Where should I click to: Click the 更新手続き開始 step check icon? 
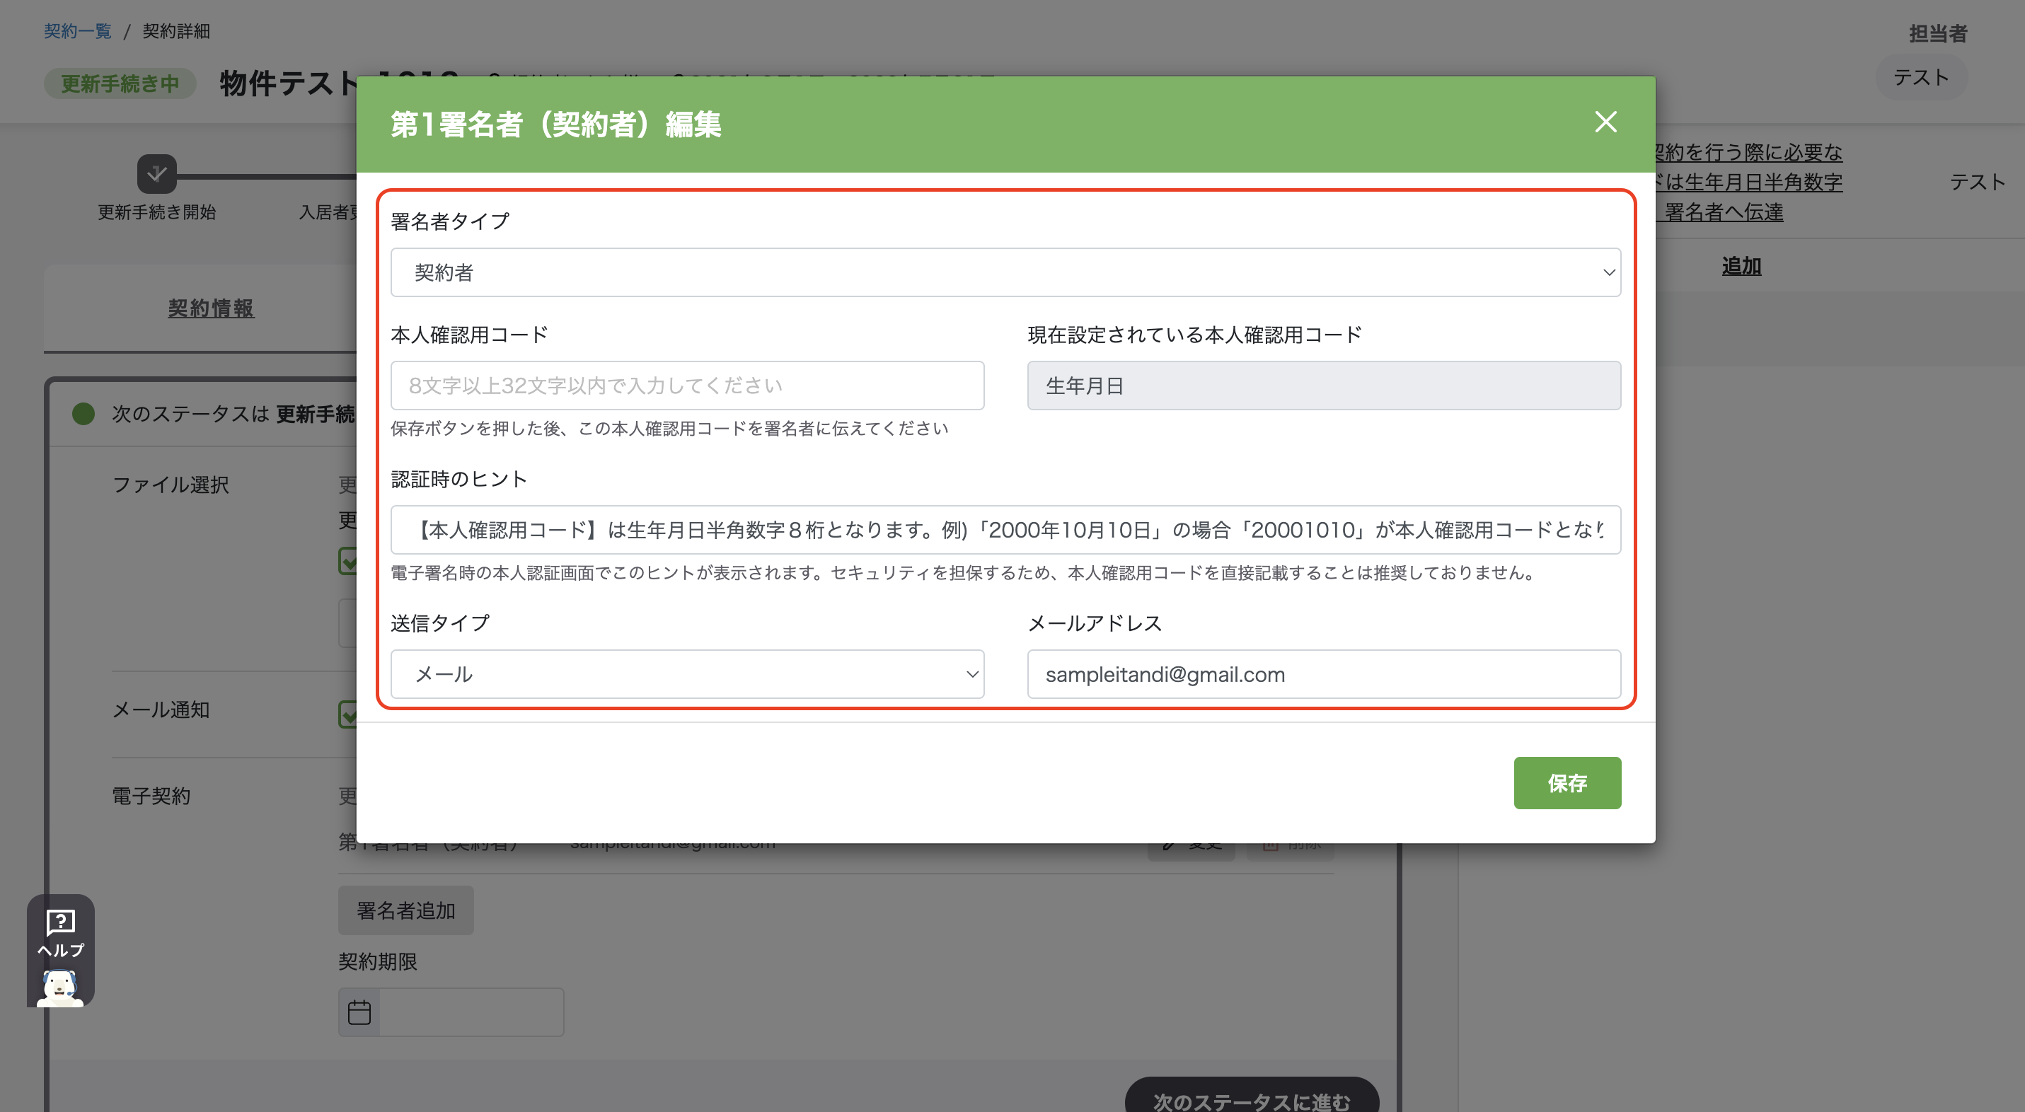(x=156, y=174)
